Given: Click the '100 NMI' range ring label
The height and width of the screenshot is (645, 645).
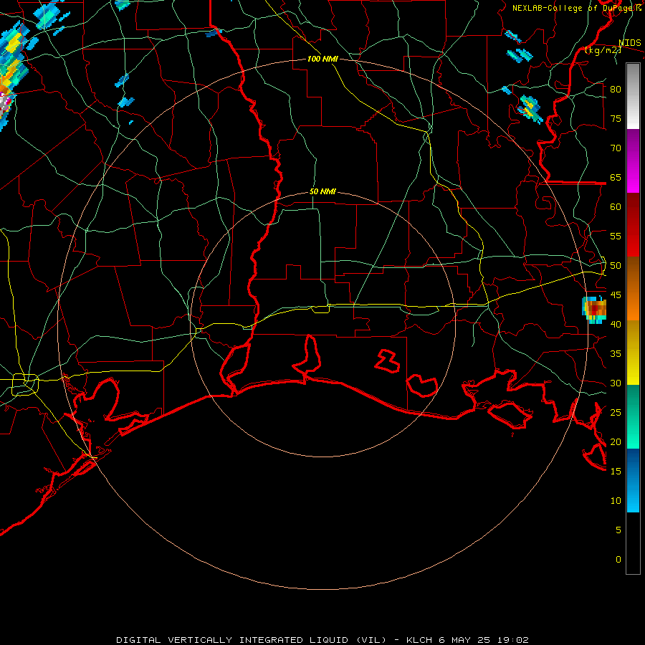Looking at the screenshot, I should pos(322,59).
